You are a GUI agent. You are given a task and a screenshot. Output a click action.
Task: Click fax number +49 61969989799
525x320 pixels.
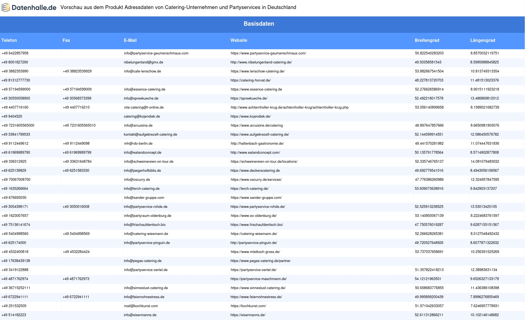[77, 153]
